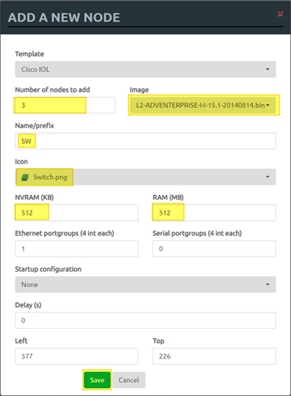291x396 pixels.
Task: Expand the Image dropdown with L2-ADVENTERPRISE bin
Action: coord(203,105)
